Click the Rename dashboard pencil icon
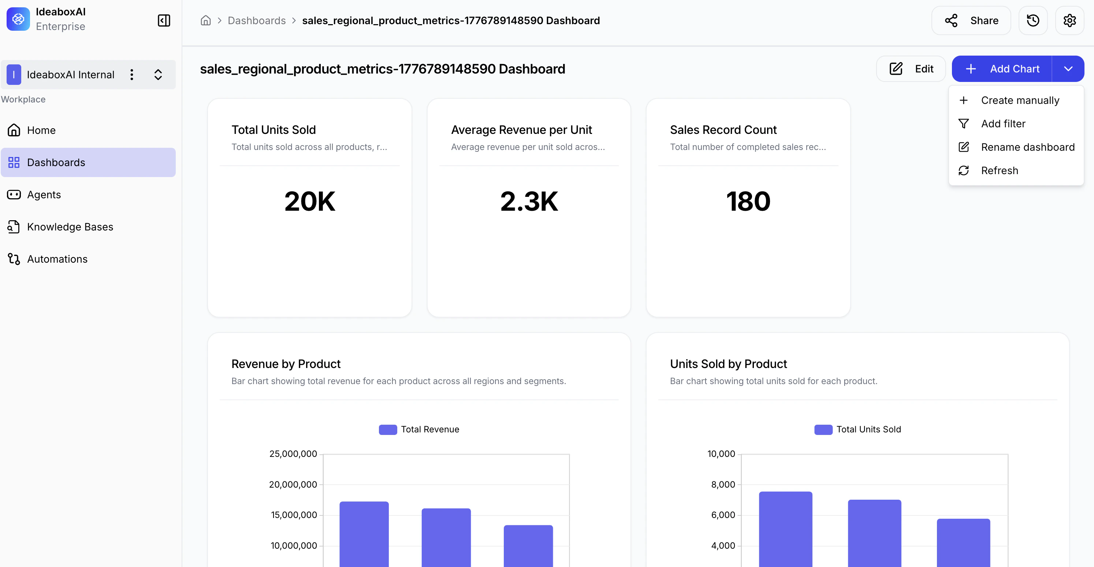 [964, 147]
